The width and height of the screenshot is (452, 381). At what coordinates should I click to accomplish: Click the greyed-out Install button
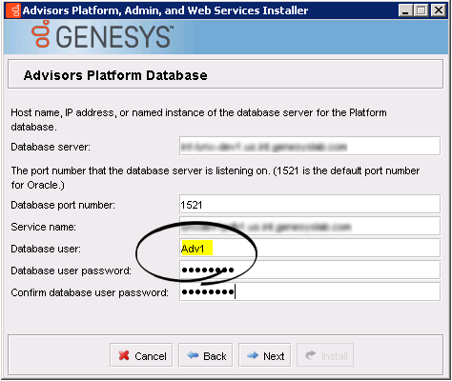[x=325, y=355]
